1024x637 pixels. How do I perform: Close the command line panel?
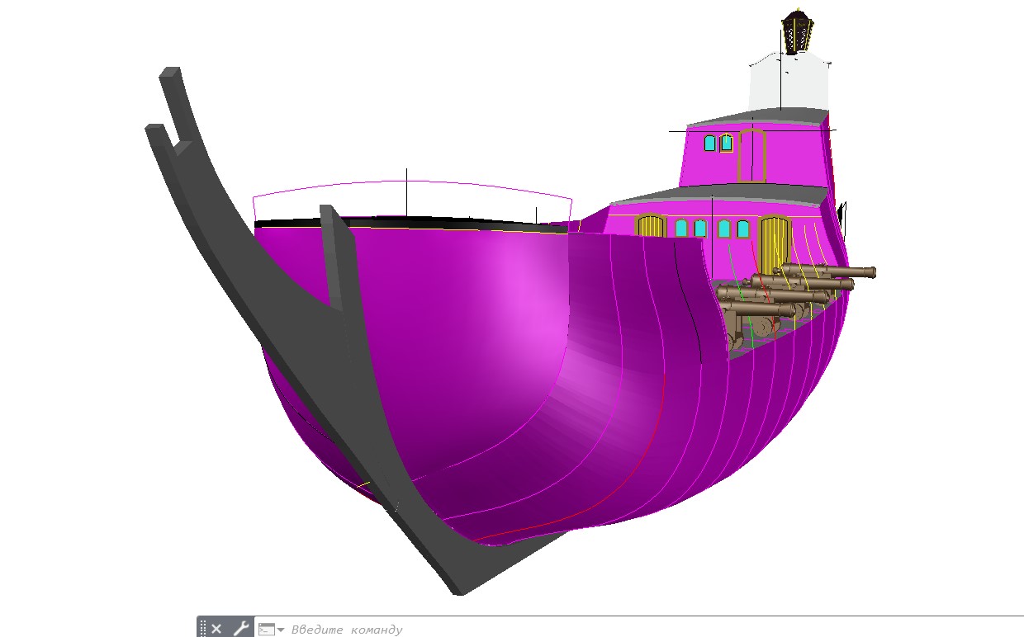click(216, 629)
